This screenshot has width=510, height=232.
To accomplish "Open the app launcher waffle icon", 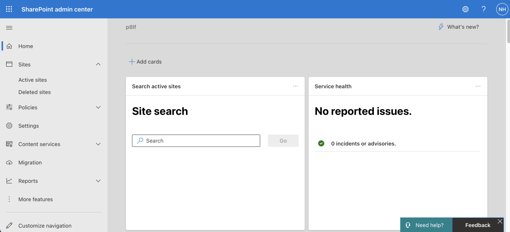I will pos(9,9).
